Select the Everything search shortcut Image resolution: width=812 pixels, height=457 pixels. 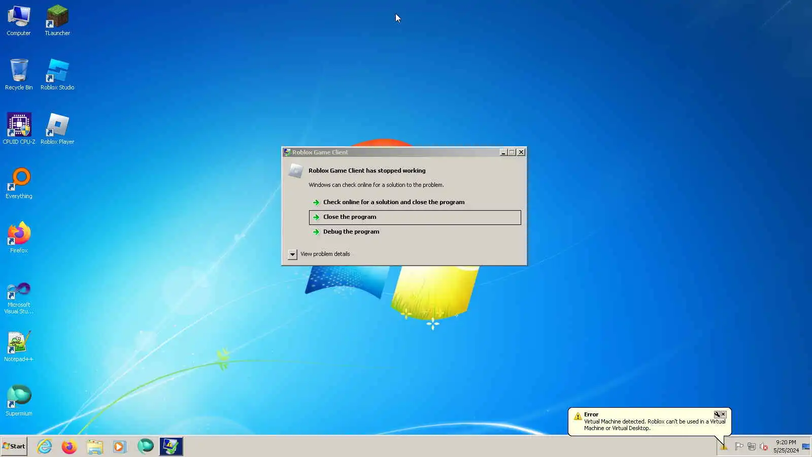tap(19, 183)
